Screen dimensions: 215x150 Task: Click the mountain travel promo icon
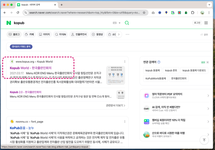[x=146, y=135]
